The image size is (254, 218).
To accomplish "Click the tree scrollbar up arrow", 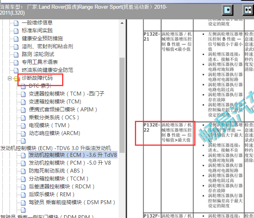I will (x=122, y=23).
